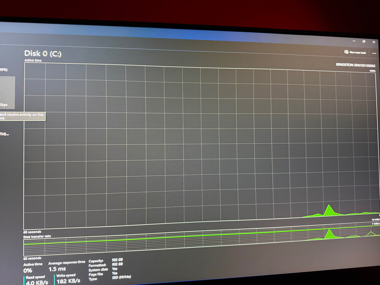380x285 pixels.
Task: Click the Disk 0 (C:) heading
Action: [43, 54]
